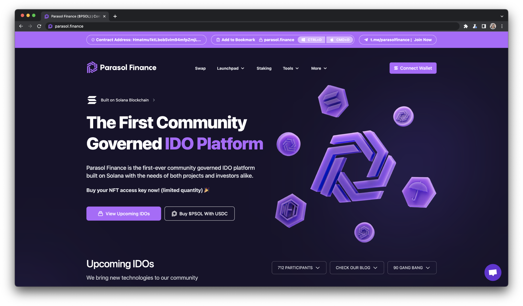Click the Apple CMD+D shortcut badge
The height and width of the screenshot is (306, 523).
tap(340, 40)
